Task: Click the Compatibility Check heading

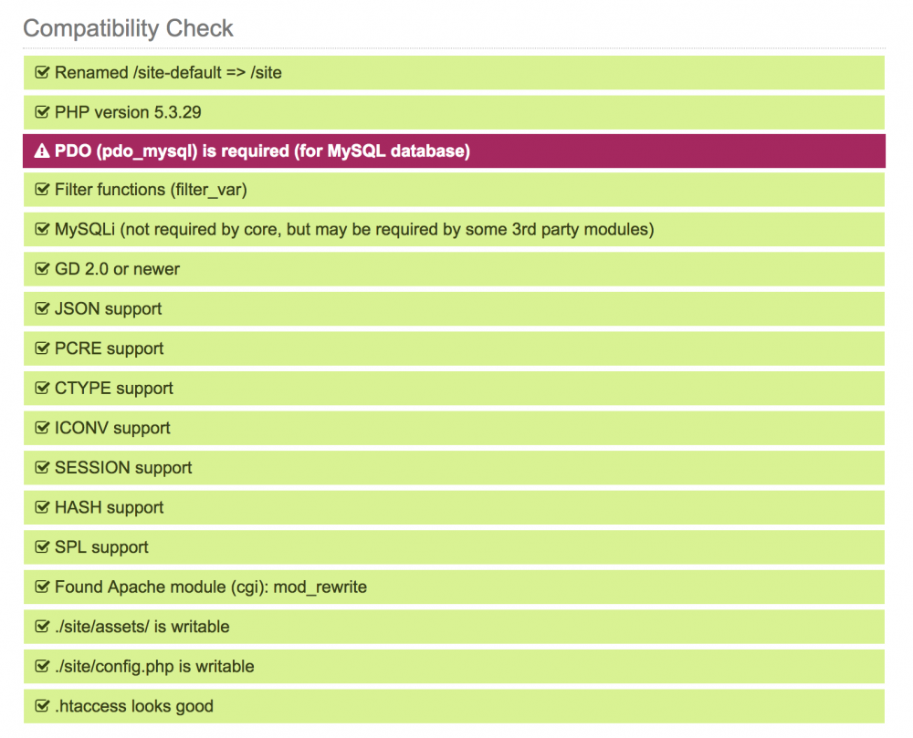Action: coord(128,28)
